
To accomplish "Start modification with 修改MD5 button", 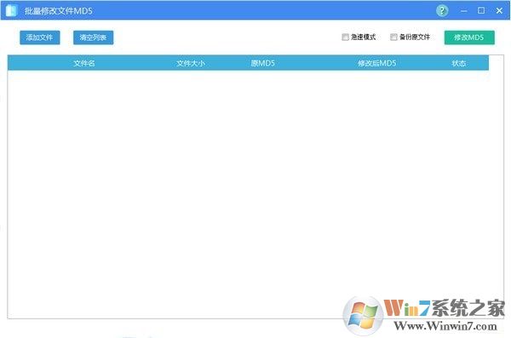I will coord(469,37).
